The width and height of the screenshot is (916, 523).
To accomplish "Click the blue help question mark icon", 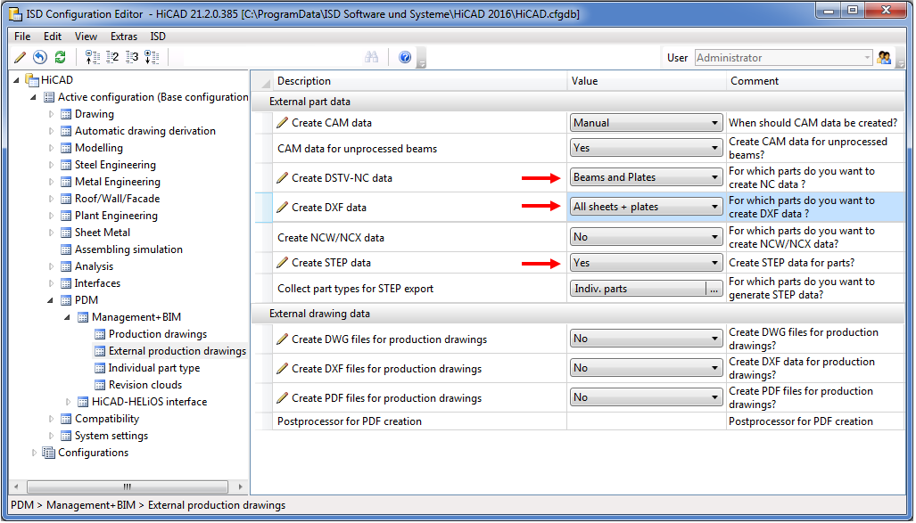I will tap(405, 57).
